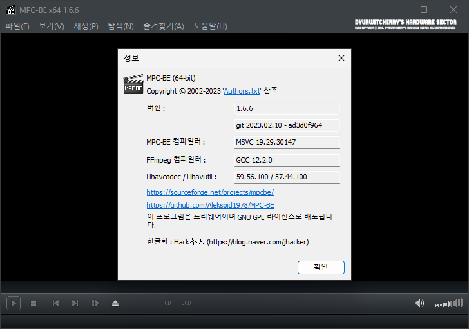Click the eject/open file icon

(115, 303)
